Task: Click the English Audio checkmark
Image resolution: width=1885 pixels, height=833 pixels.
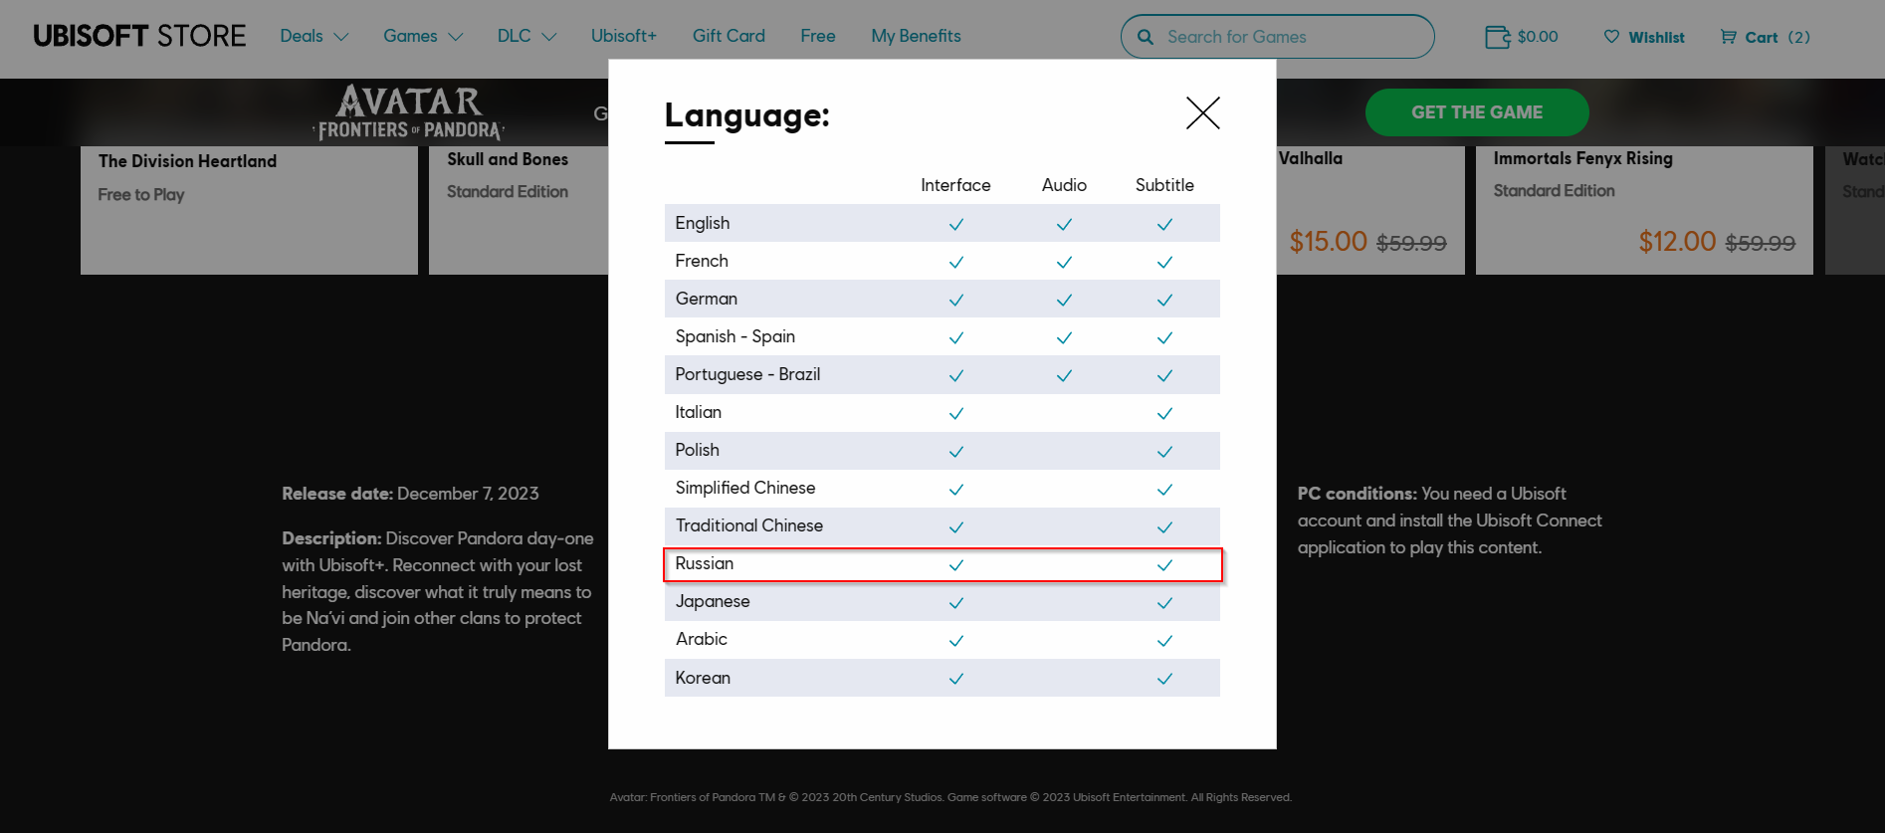Action: (x=1064, y=224)
